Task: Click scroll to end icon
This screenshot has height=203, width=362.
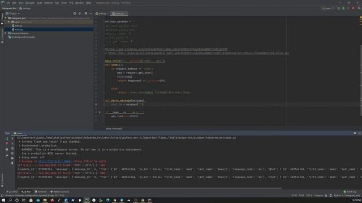Action: pyautogui.click(x=12, y=153)
